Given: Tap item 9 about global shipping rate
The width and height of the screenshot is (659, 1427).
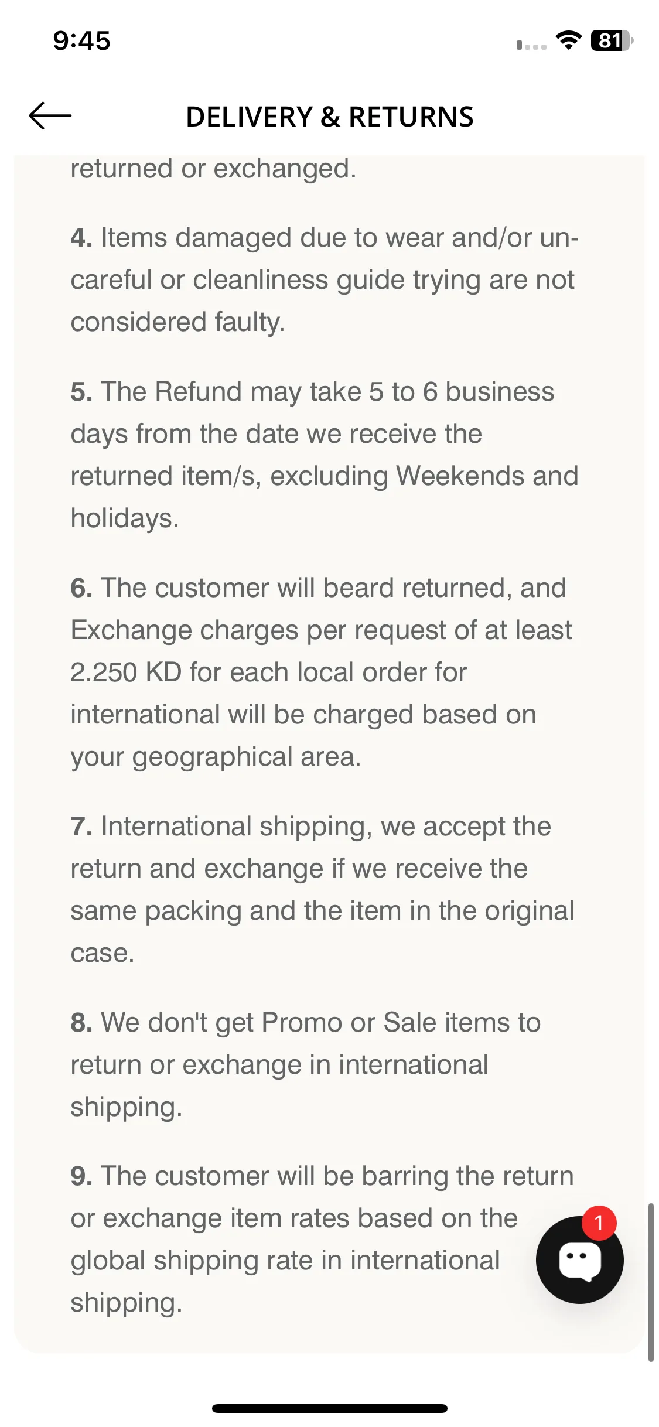Looking at the screenshot, I should pos(322,1239).
